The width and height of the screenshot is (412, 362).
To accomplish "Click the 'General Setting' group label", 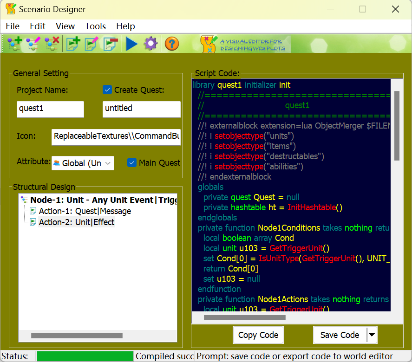I will 41,73.
